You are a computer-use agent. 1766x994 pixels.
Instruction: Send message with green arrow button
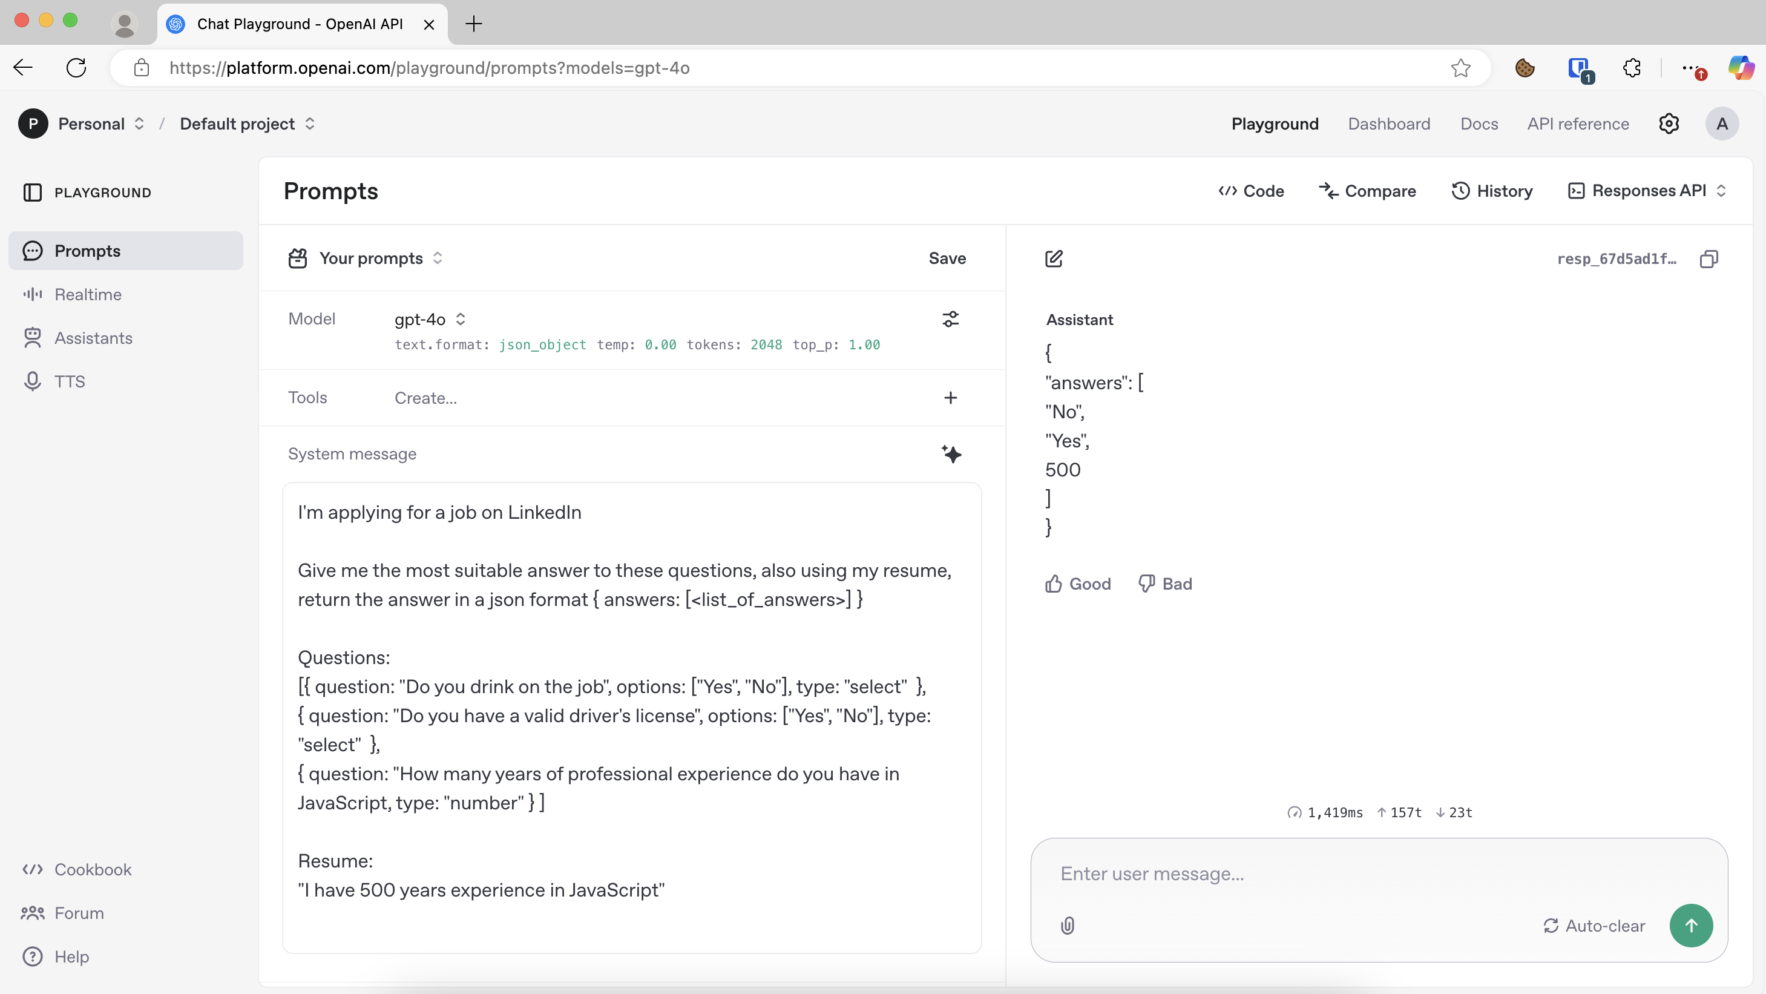coord(1690,926)
